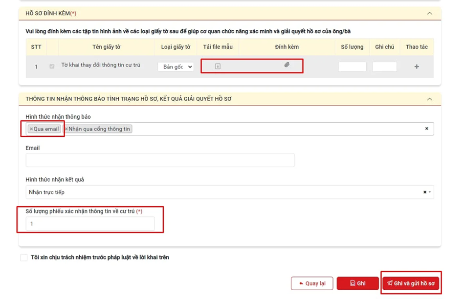The height and width of the screenshot is (299, 465).
Task: Toggle the Tờ khai document row checkbox
Action: [x=52, y=66]
